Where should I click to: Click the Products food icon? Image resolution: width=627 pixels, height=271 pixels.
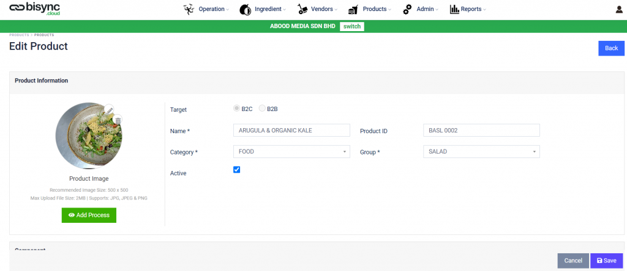353,9
